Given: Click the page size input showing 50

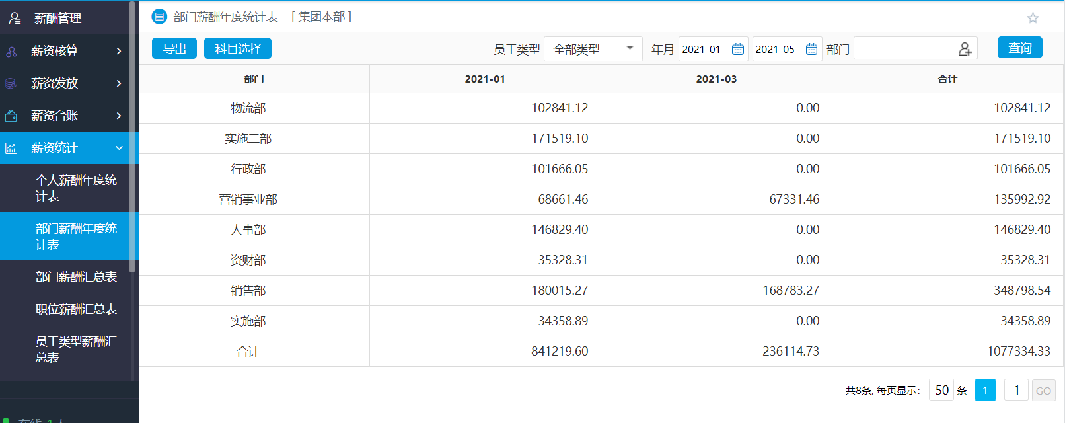Looking at the screenshot, I should click(941, 390).
